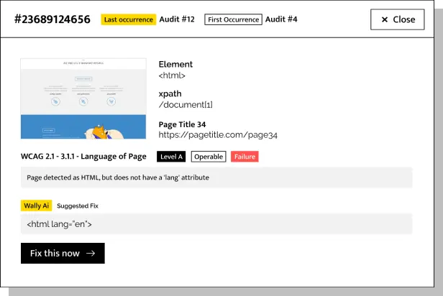Select the Last occurrence badge

[128, 19]
